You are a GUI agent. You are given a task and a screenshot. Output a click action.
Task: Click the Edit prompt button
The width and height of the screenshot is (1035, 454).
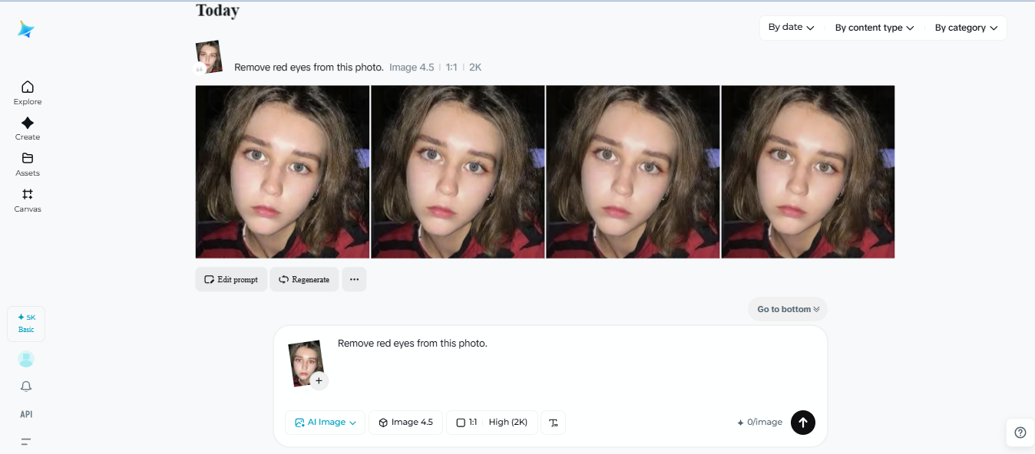click(x=231, y=279)
